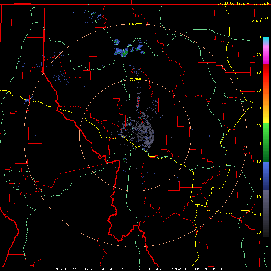Click the "40" value on dBZ scale

259,108
